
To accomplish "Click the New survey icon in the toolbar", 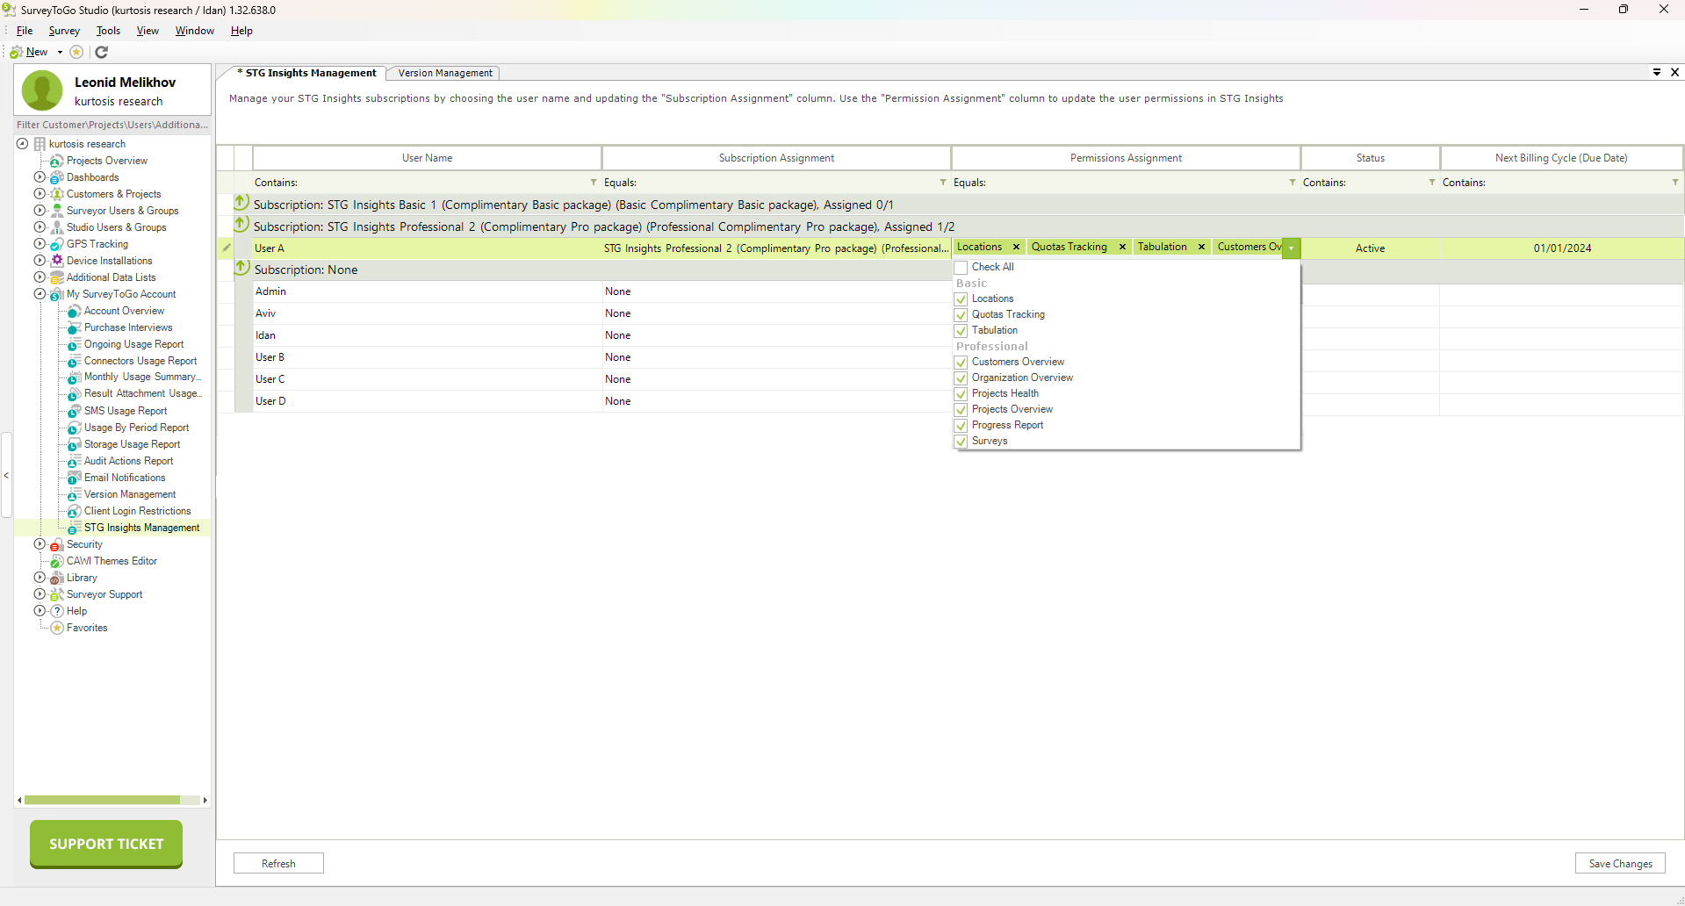I will point(16,52).
